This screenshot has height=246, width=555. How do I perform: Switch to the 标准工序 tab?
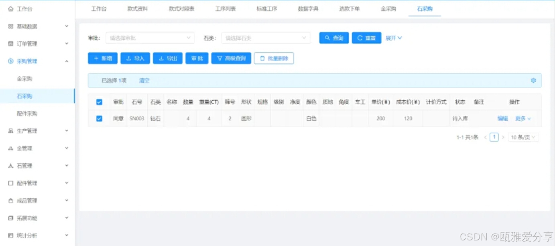pos(267,8)
